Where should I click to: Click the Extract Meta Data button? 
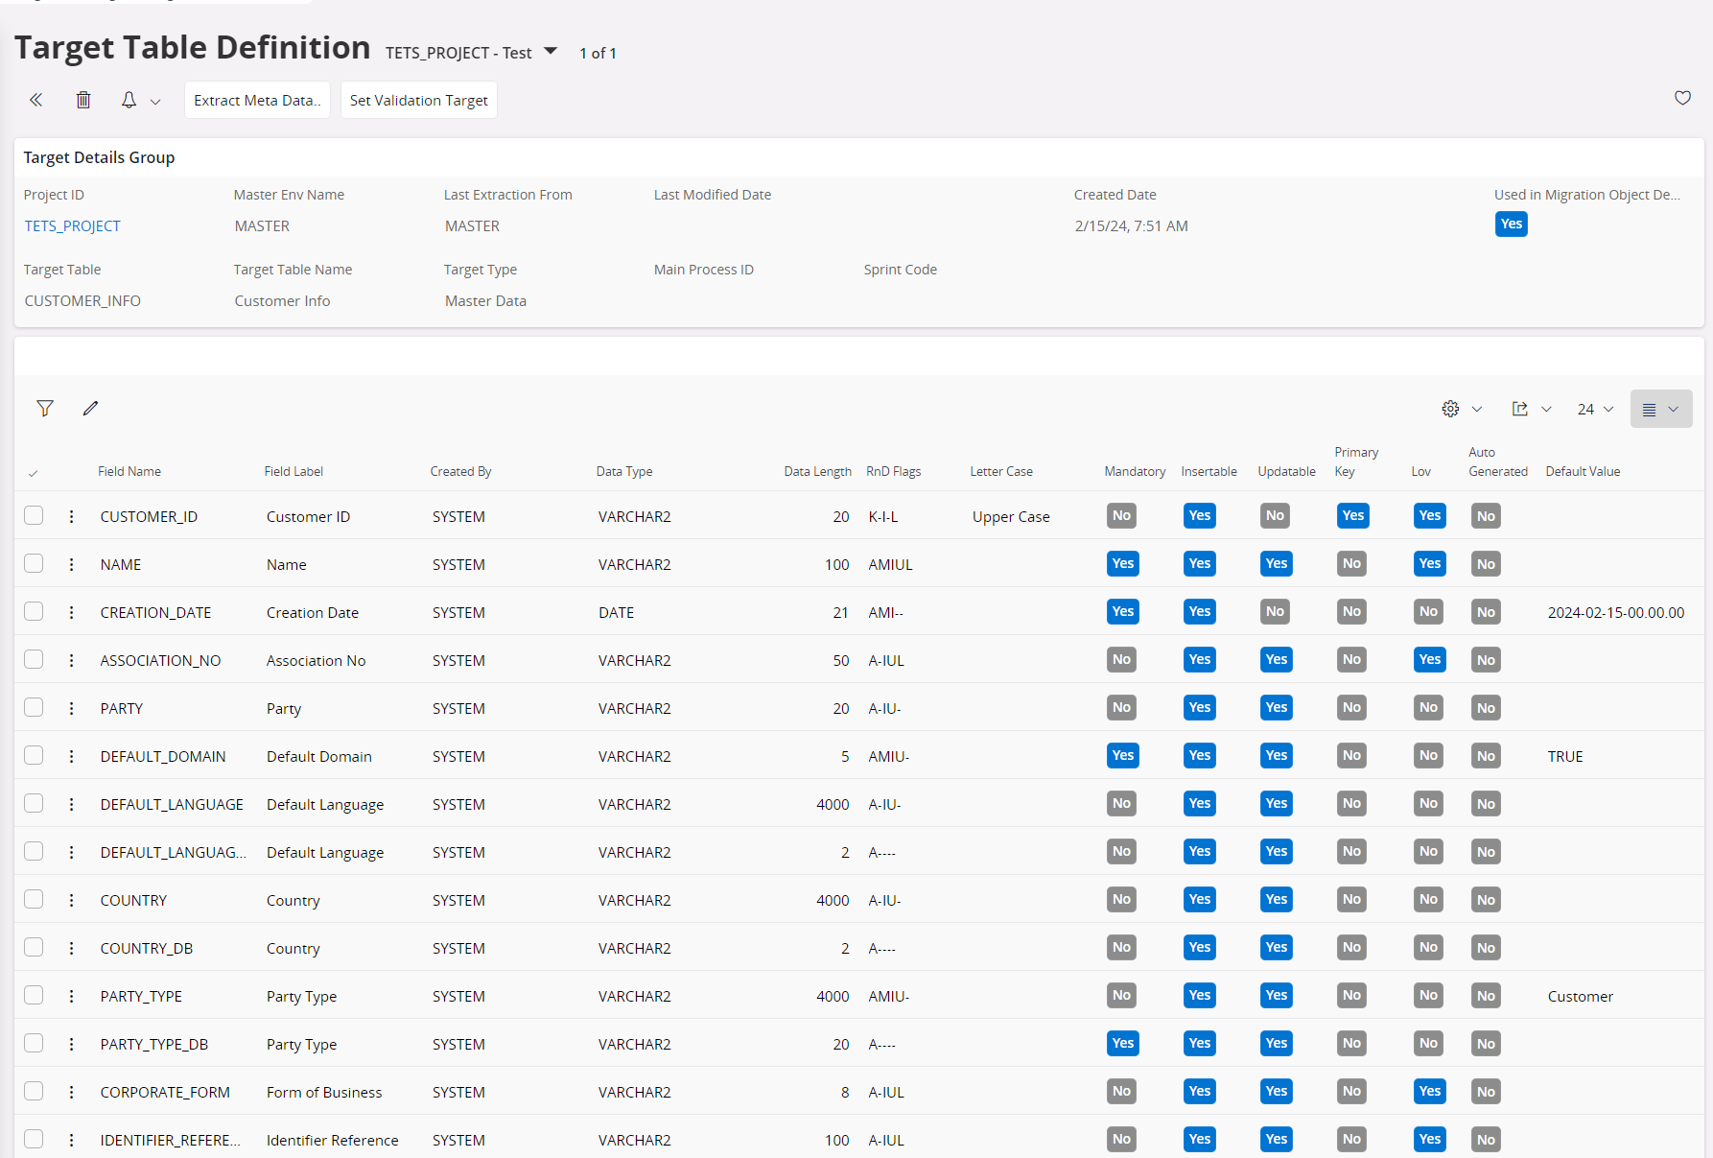click(257, 100)
